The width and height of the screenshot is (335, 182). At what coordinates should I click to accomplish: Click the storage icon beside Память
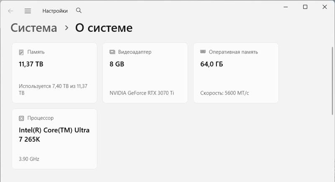click(21, 52)
